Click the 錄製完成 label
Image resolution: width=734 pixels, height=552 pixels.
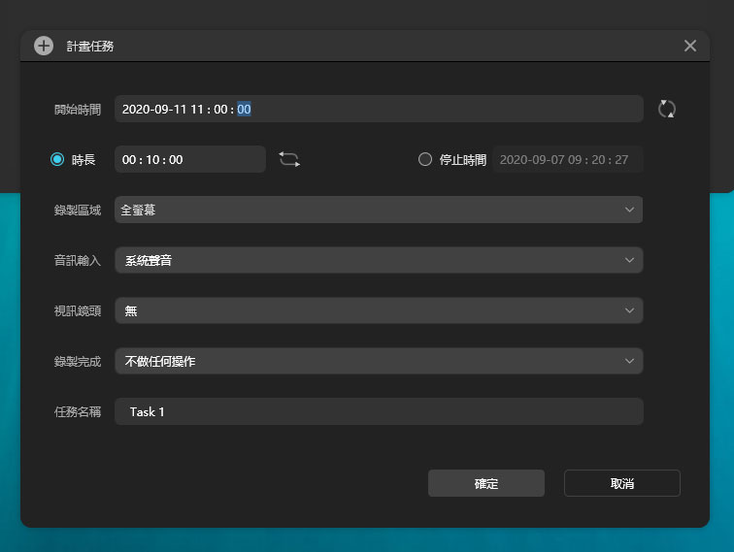(78, 362)
